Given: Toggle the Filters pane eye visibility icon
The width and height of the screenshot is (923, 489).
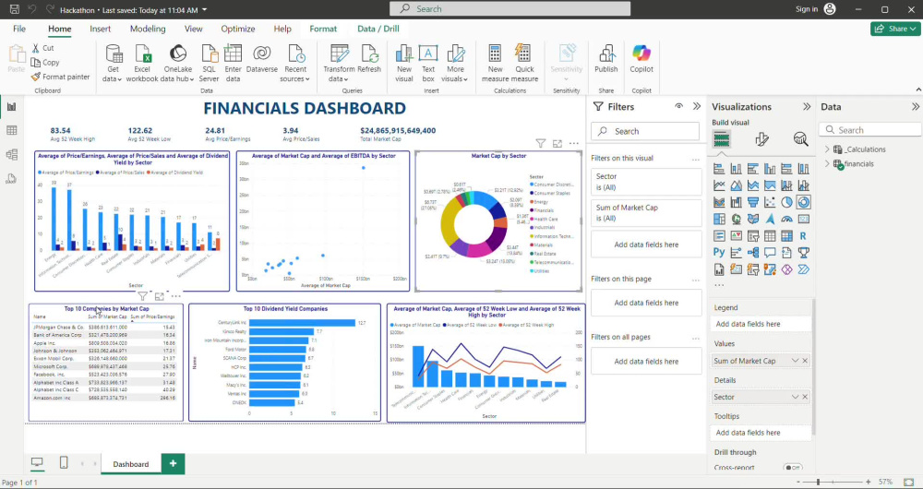Looking at the screenshot, I should [679, 106].
